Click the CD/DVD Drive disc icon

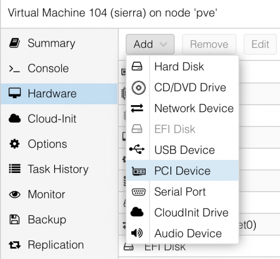[x=137, y=87]
